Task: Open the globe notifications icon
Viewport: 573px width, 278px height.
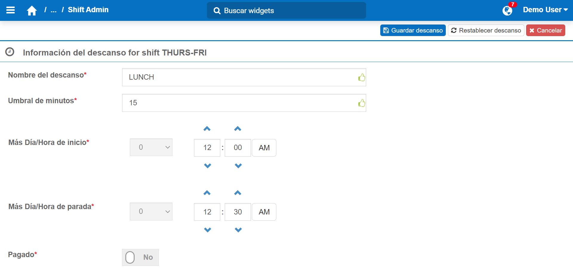Action: coord(507,11)
